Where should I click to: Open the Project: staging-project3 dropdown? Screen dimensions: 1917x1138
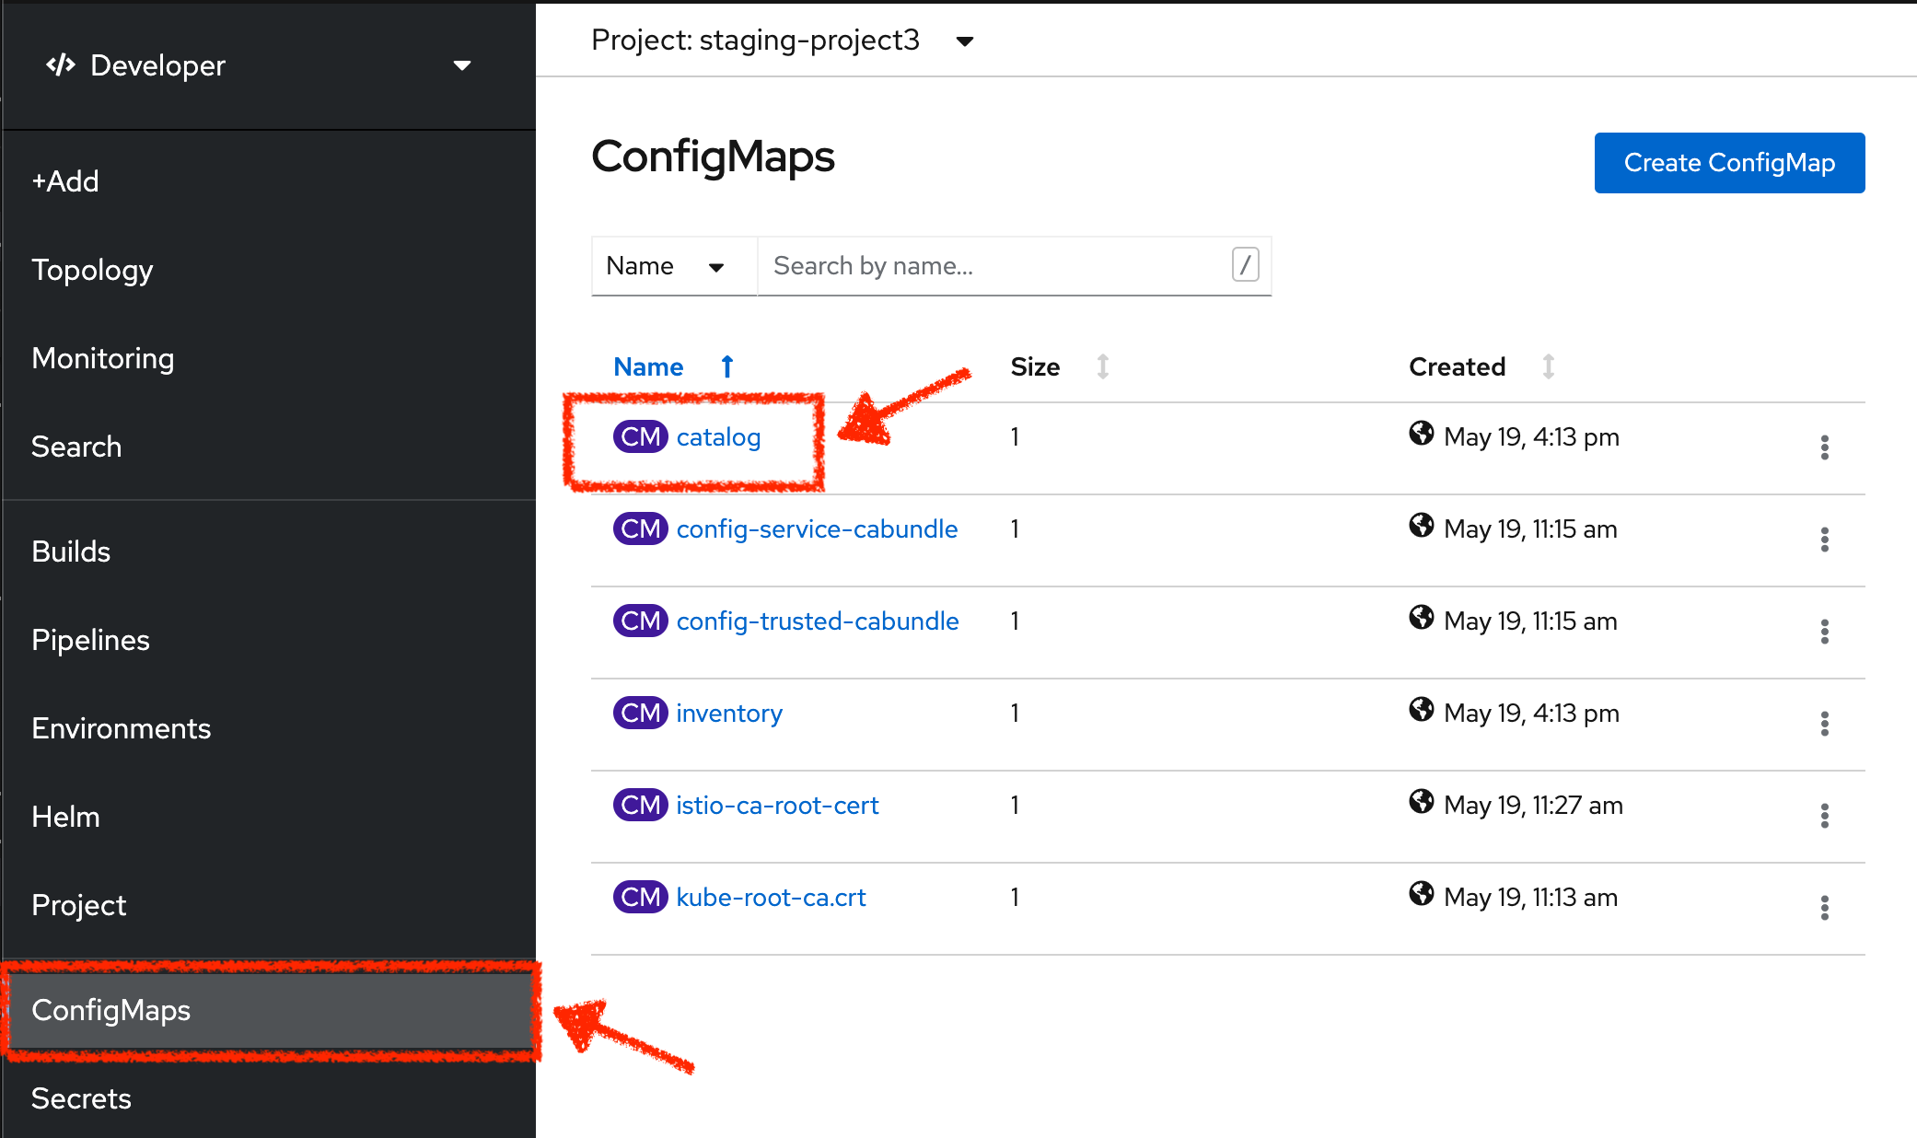(x=963, y=41)
